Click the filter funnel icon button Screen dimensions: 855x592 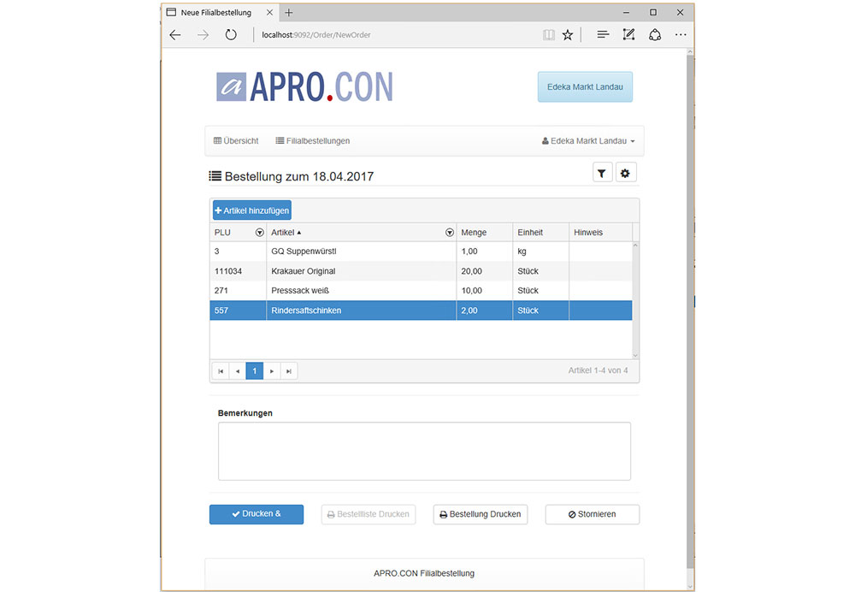click(602, 174)
